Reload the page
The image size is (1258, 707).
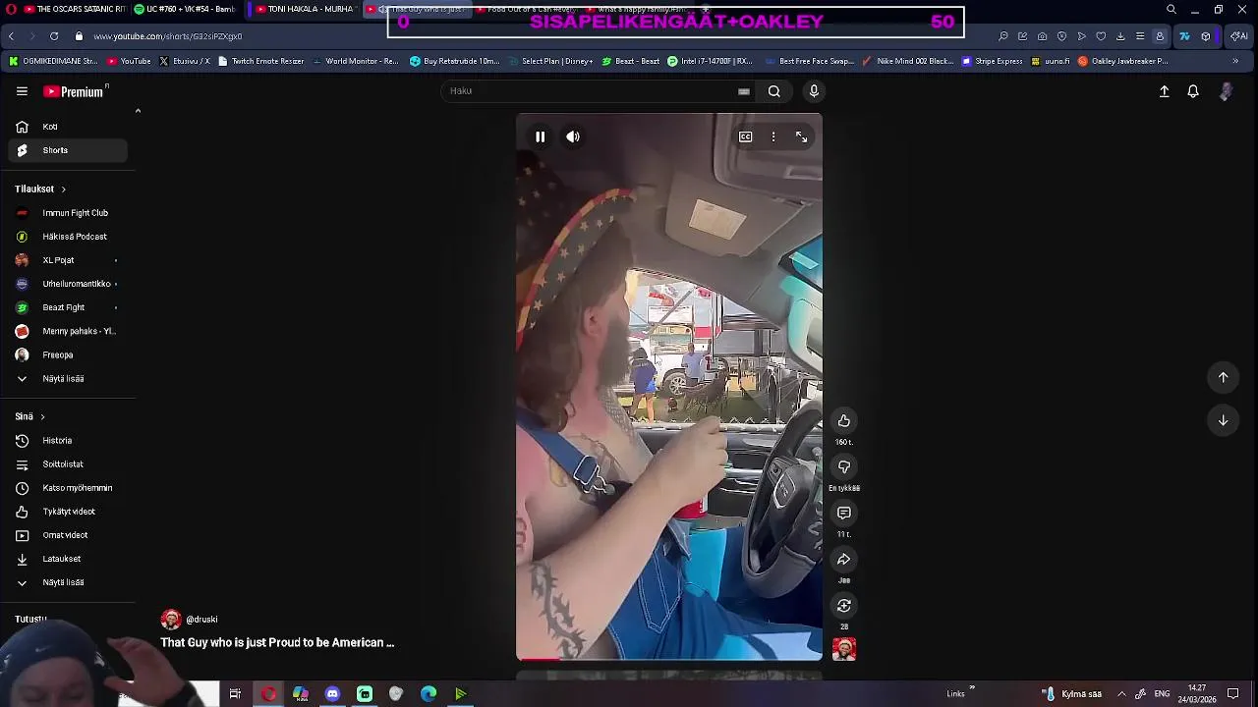53,36
